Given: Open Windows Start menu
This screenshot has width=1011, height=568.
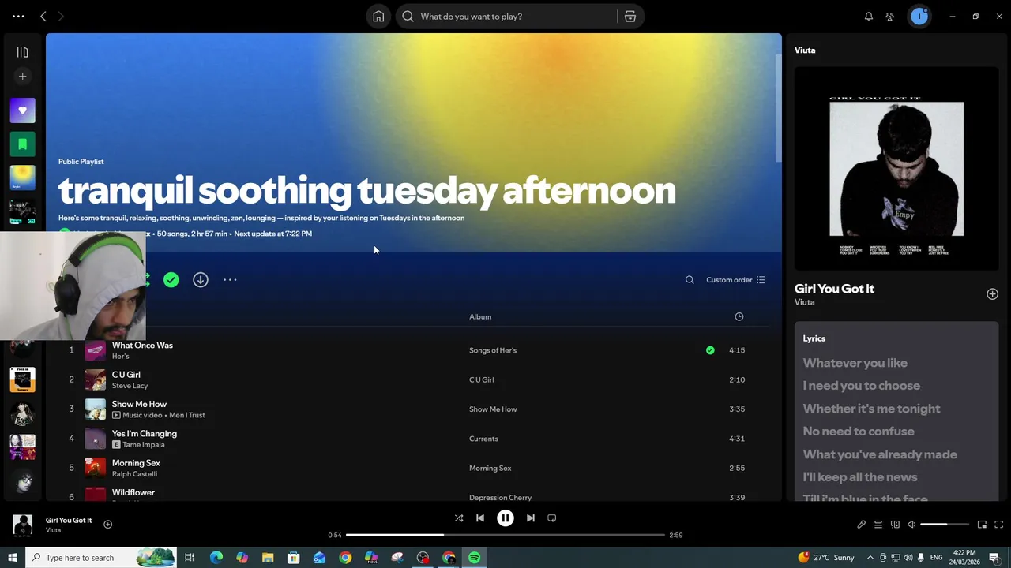Looking at the screenshot, I should pos(12,558).
